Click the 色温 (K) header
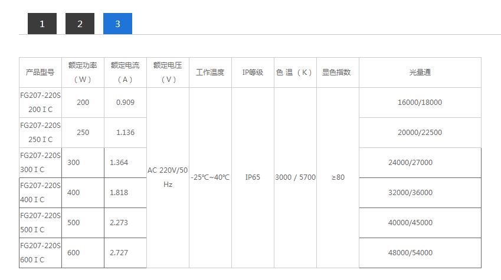The image size is (501, 280). (294, 73)
